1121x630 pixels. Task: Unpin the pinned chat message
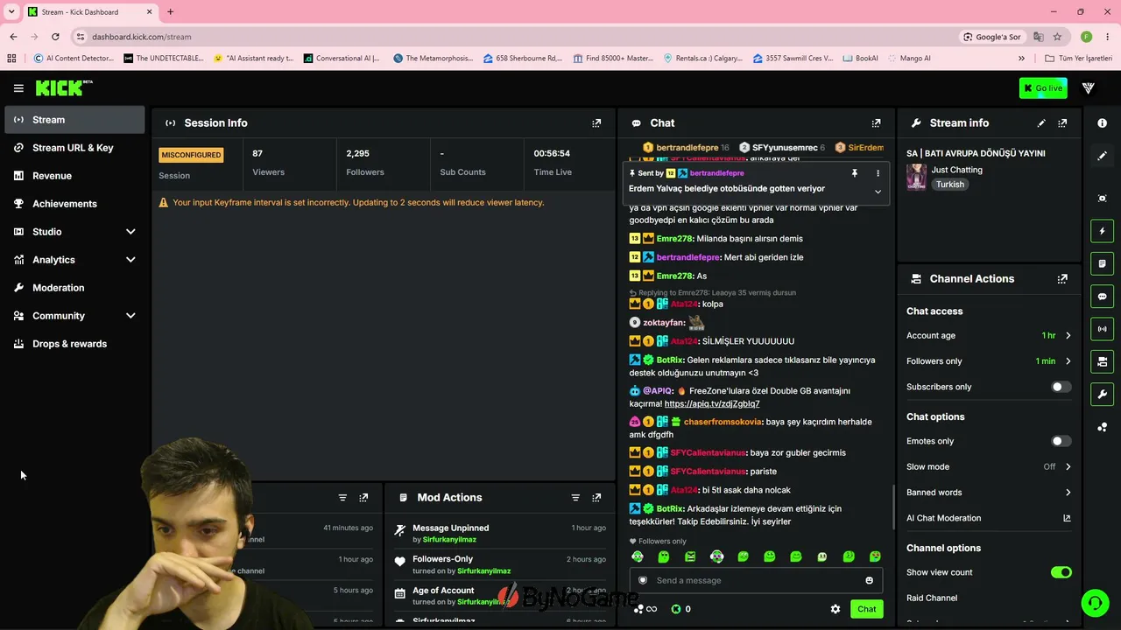point(855,173)
